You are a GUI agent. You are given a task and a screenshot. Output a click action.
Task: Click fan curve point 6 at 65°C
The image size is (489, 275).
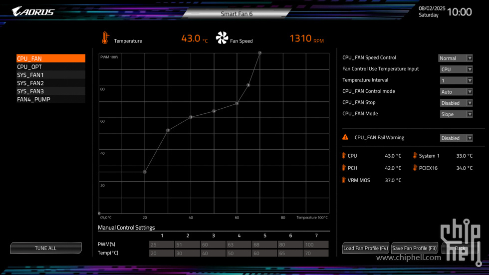click(248, 85)
